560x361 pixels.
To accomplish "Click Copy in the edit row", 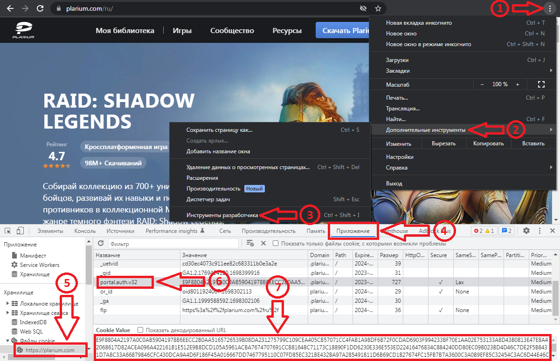I will pyautogui.click(x=488, y=143).
